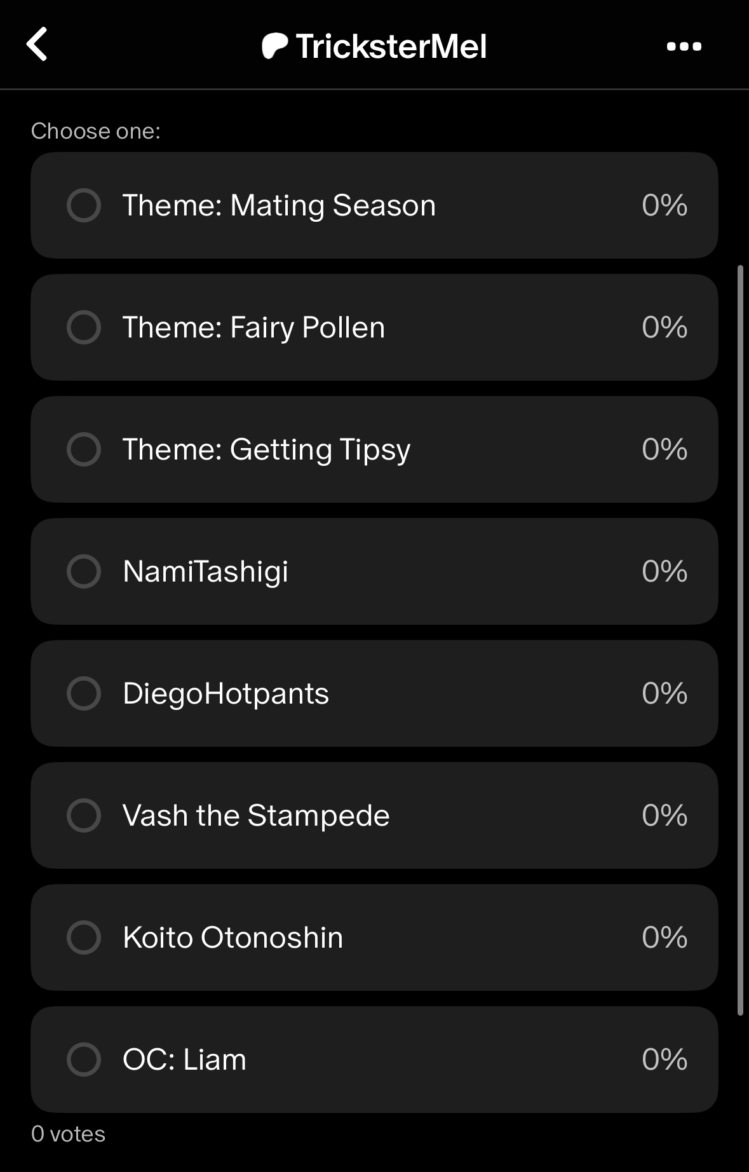Image resolution: width=749 pixels, height=1172 pixels.
Task: Tap the 0 votes count text
Action: [x=69, y=1134]
